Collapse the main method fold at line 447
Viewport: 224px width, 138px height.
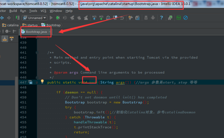click(37, 82)
